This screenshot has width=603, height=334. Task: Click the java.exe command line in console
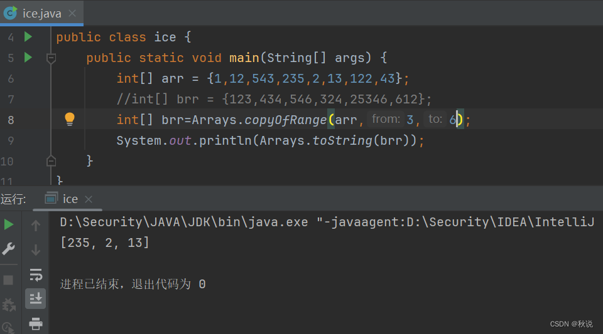tap(327, 222)
